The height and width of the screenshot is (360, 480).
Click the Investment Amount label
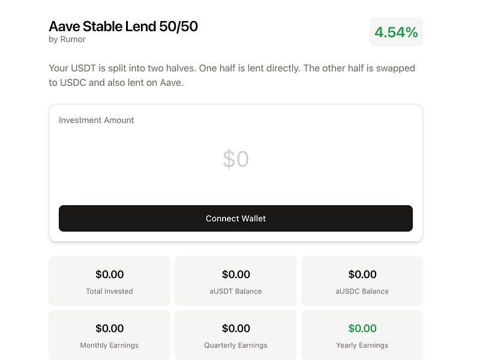[x=96, y=120]
